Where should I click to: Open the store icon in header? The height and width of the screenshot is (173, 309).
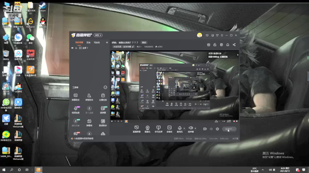click(221, 45)
